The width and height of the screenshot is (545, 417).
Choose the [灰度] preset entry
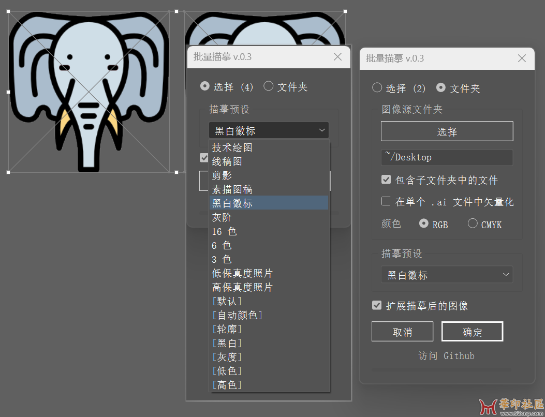269,357
